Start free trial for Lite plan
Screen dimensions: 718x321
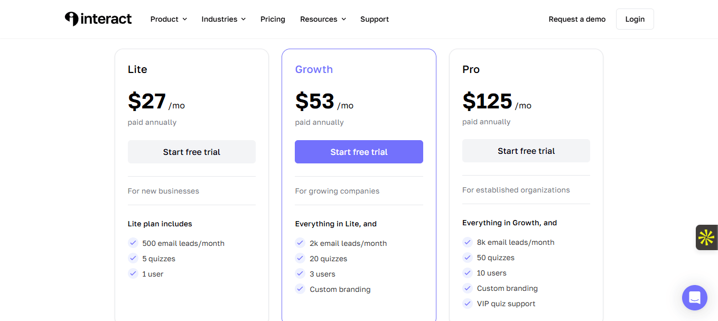point(191,152)
